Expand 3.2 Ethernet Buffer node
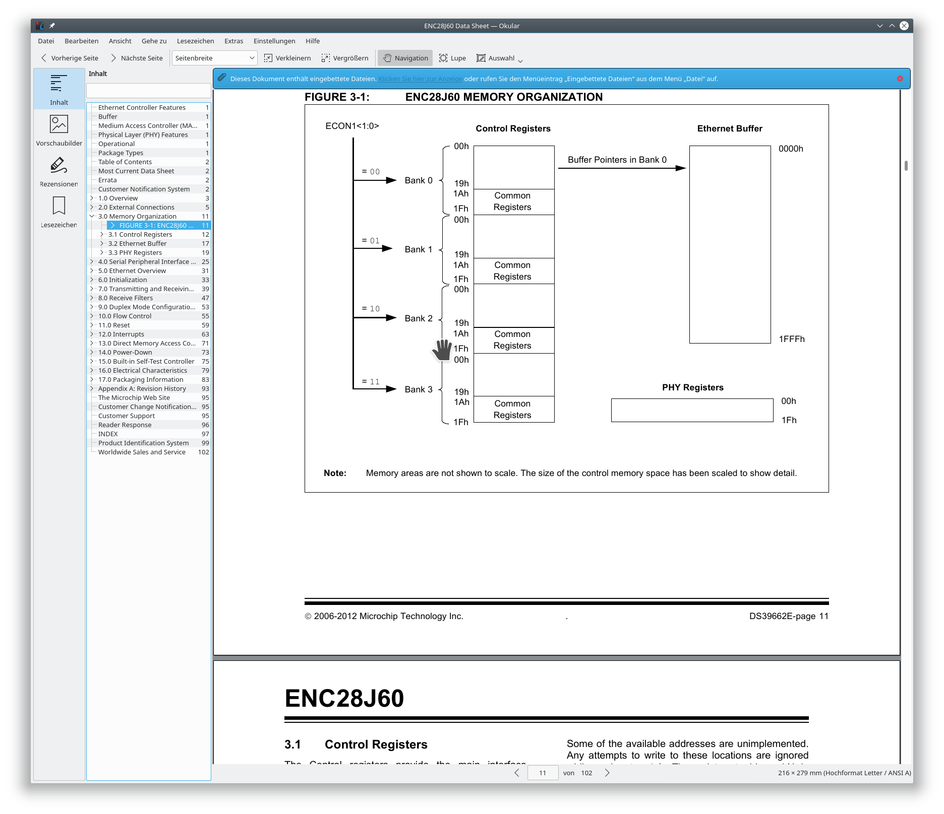The image size is (944, 814). click(102, 243)
